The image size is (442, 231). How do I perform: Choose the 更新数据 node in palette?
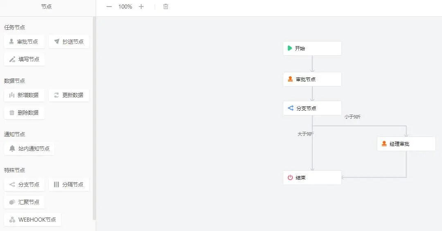pyautogui.click(x=69, y=95)
